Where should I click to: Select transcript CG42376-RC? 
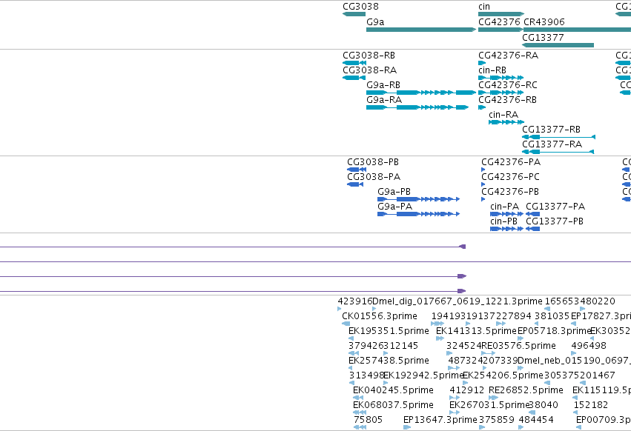[x=501, y=93]
